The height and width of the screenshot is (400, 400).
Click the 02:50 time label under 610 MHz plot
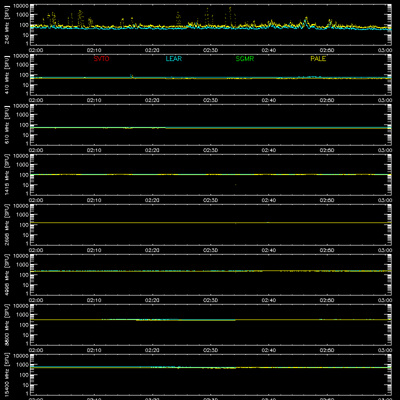pyautogui.click(x=327, y=150)
